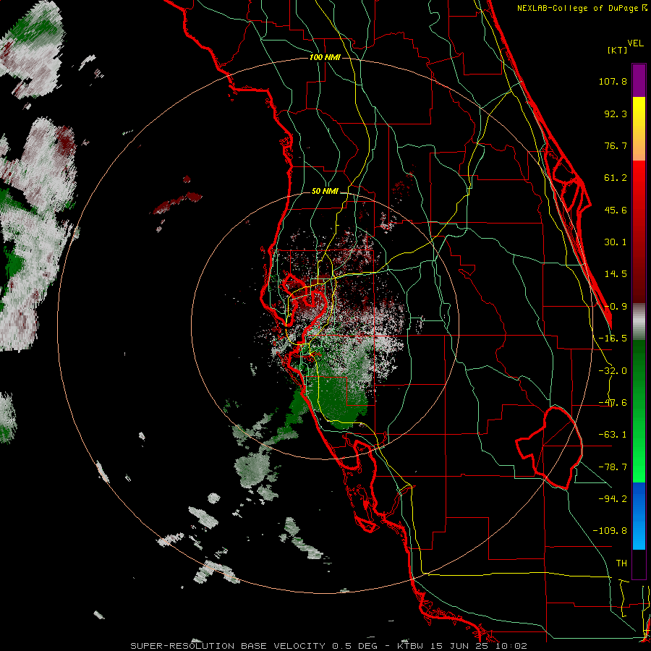Click the purple segment of the color bar

pyautogui.click(x=639, y=80)
